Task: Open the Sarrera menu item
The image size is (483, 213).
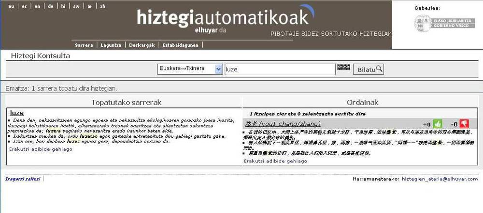Action: [x=84, y=45]
